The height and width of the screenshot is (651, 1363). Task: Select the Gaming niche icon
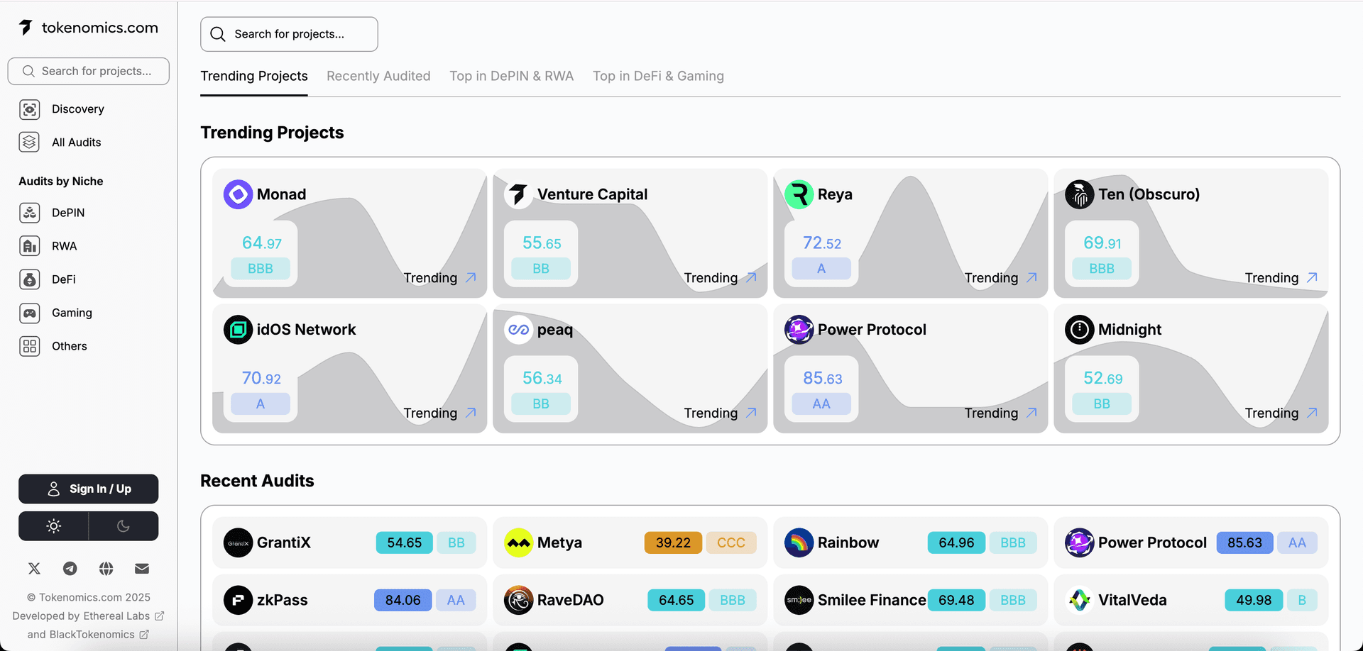click(x=29, y=313)
